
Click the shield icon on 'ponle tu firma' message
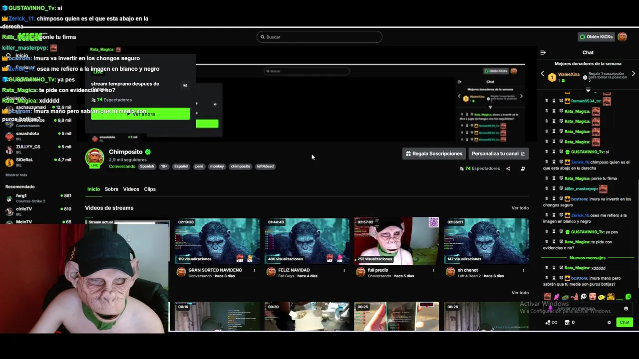click(561, 178)
